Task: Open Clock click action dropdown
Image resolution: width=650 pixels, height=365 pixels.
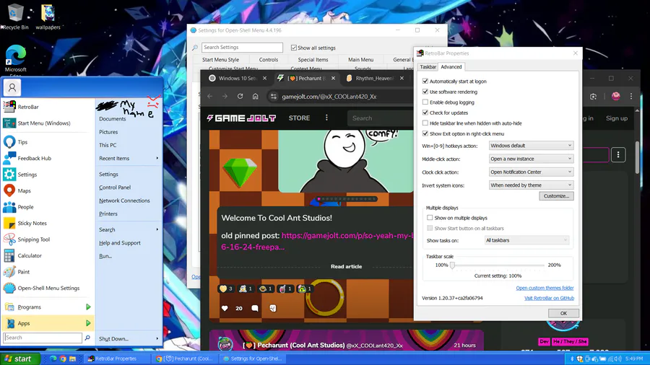Action: [531, 172]
